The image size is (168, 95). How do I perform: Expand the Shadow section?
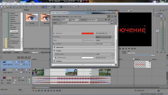tap(54, 61)
